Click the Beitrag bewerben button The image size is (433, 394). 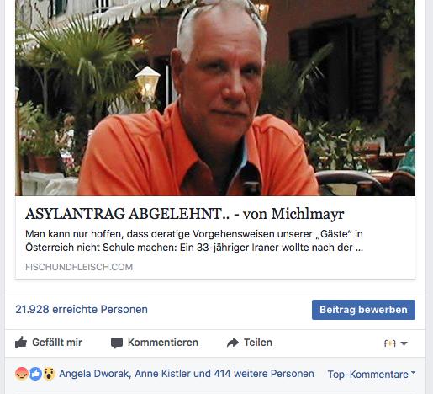tap(363, 310)
